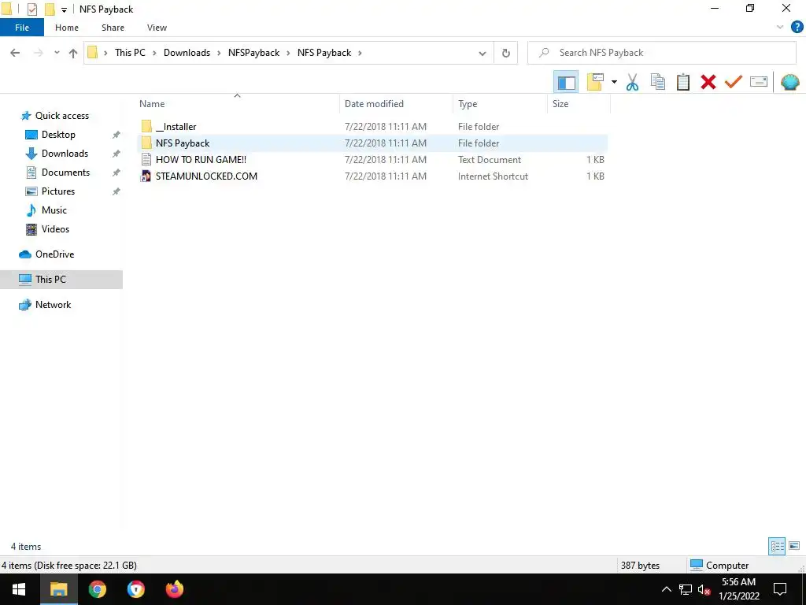Click the Paste clipboard icon

tap(682, 82)
